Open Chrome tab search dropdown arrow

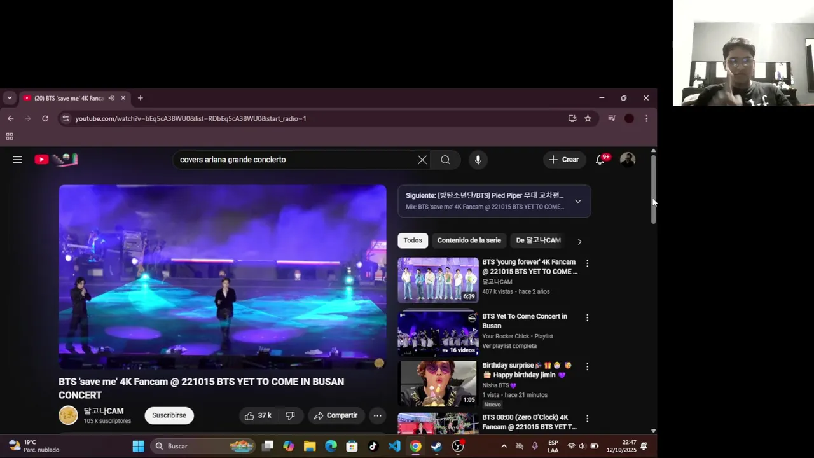[10, 98]
